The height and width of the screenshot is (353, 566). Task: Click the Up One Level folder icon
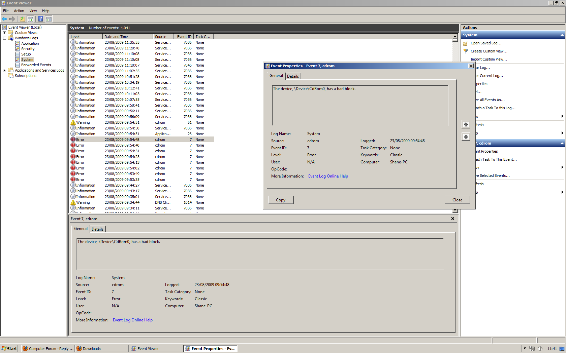click(x=22, y=19)
